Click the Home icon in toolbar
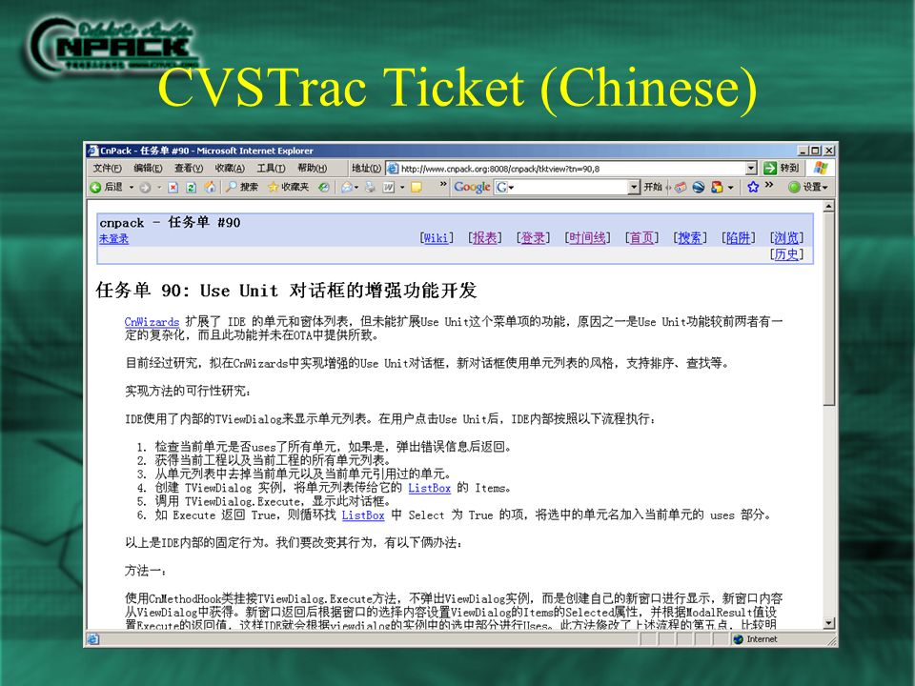 click(x=210, y=187)
